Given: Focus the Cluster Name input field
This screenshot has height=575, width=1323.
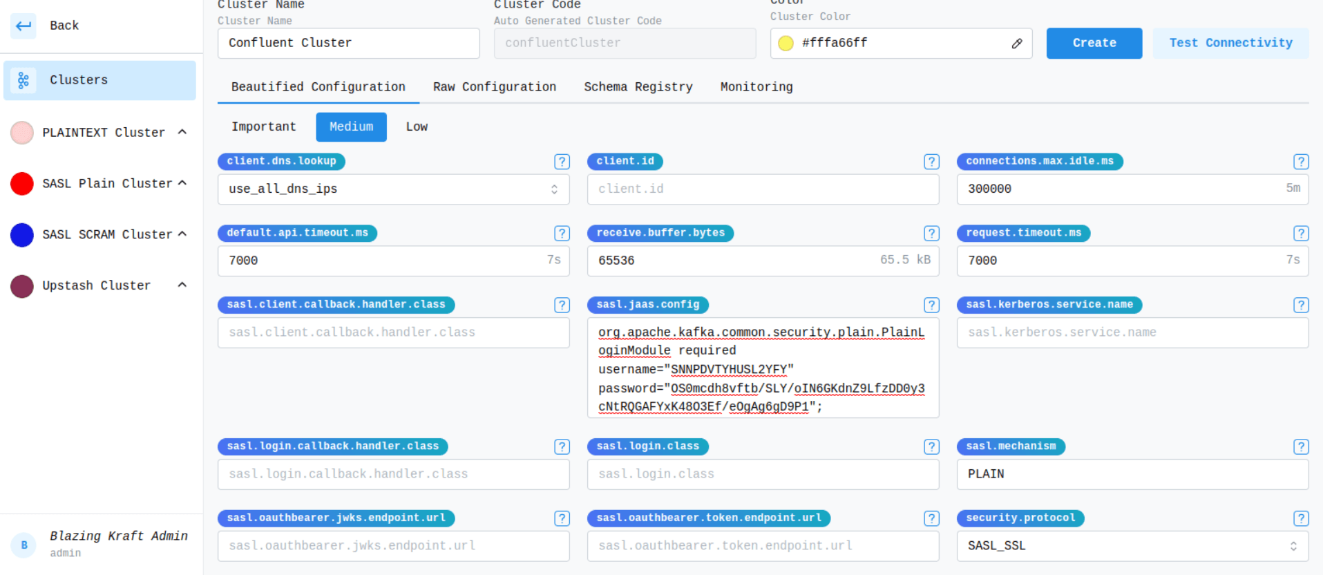Looking at the screenshot, I should 349,44.
